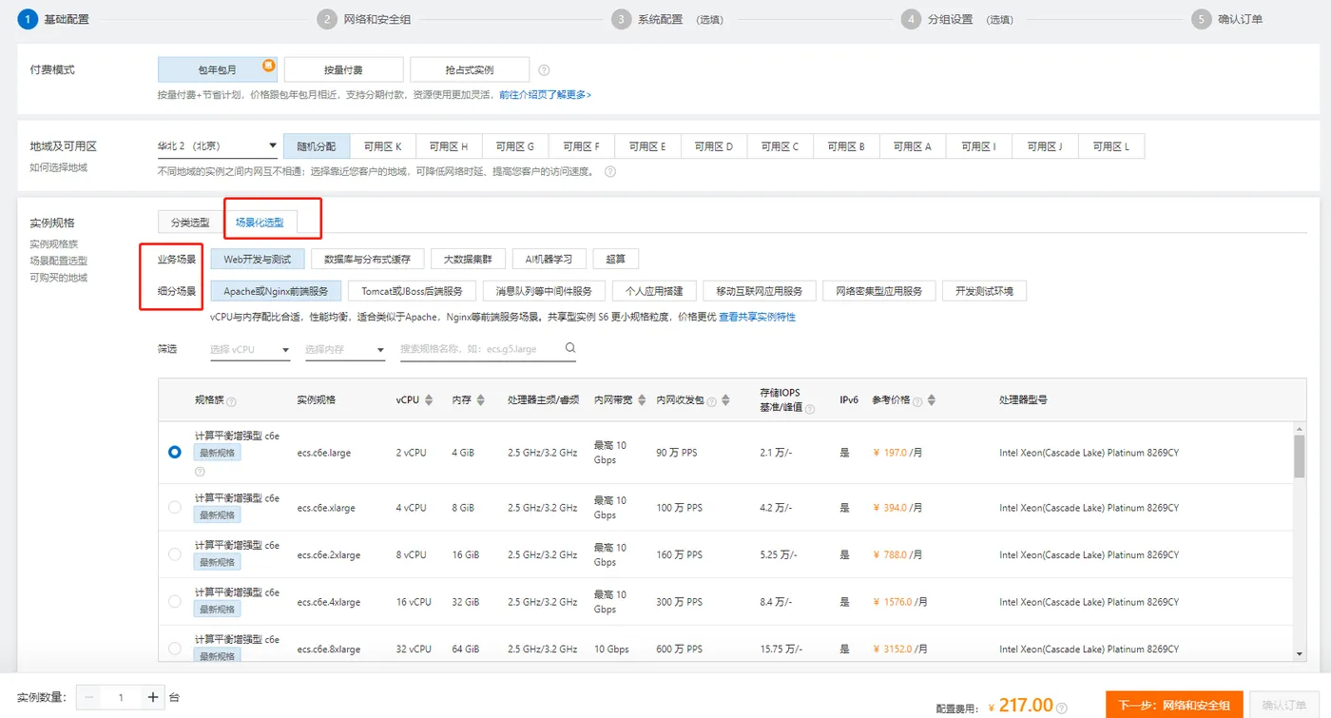Select ecs.c6e.4xlarge radio button
Viewport: 1331px width, 718px height.
[175, 602]
